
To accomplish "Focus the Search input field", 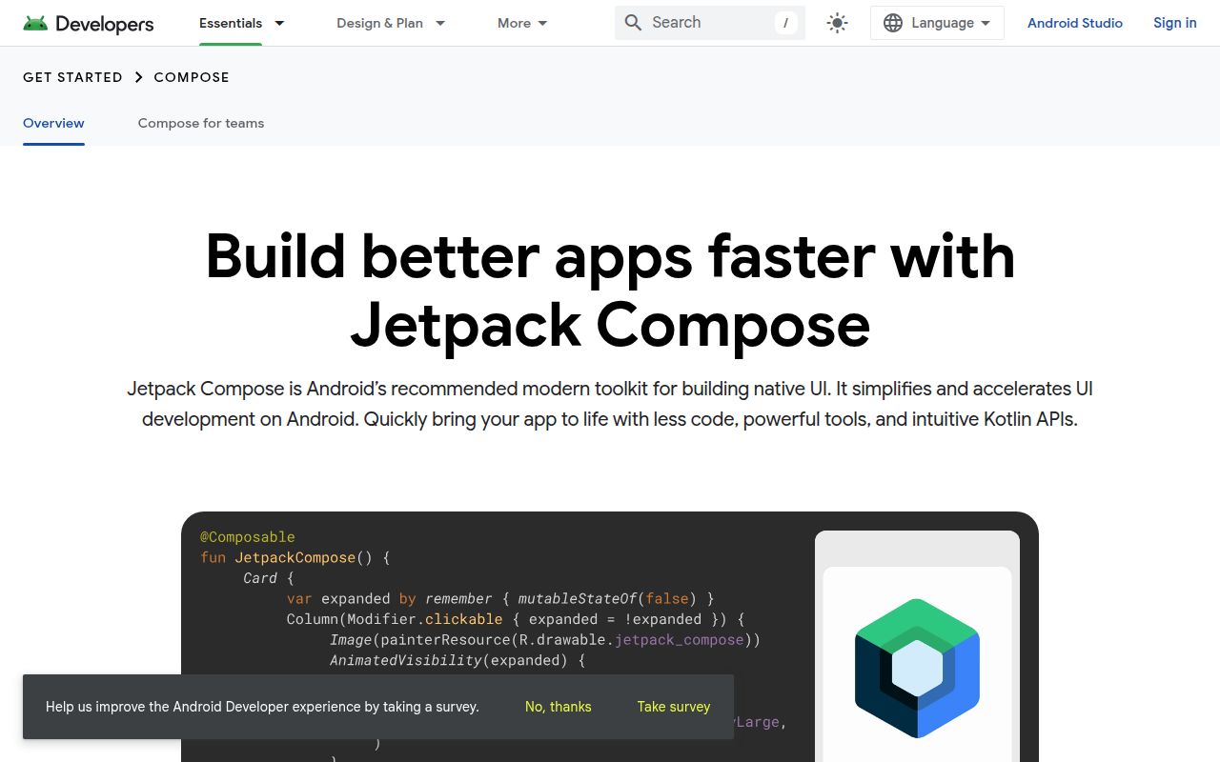I will (710, 23).
